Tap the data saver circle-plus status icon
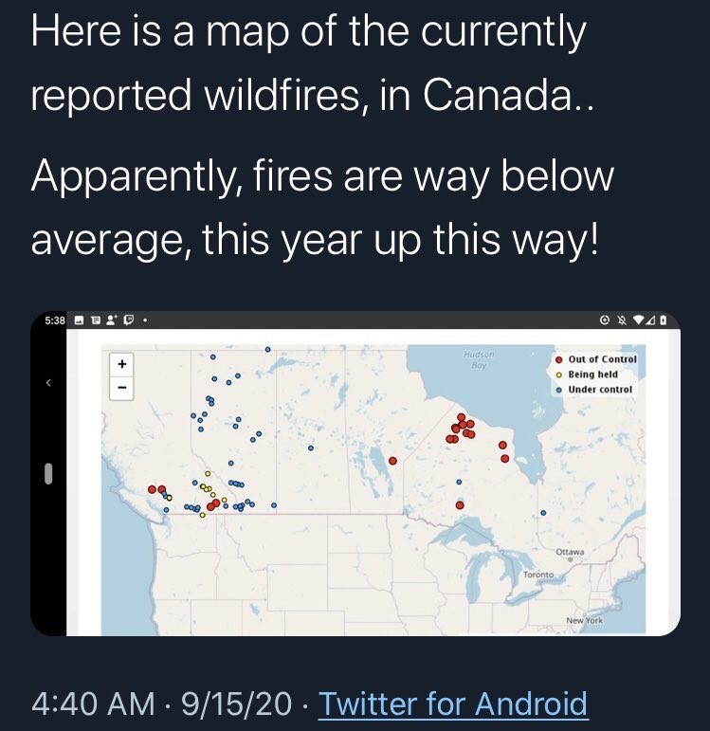710x731 pixels. pyautogui.click(x=605, y=320)
